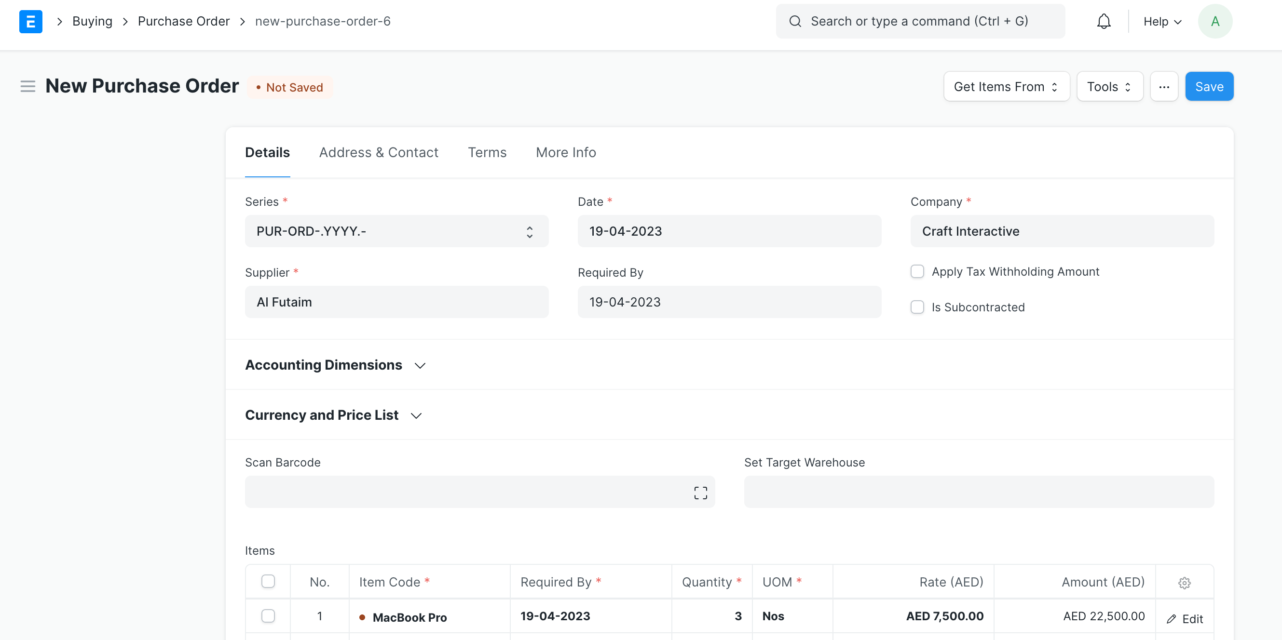Select the MacBook Pro row checkbox
This screenshot has height=640, width=1282.
pyautogui.click(x=268, y=615)
